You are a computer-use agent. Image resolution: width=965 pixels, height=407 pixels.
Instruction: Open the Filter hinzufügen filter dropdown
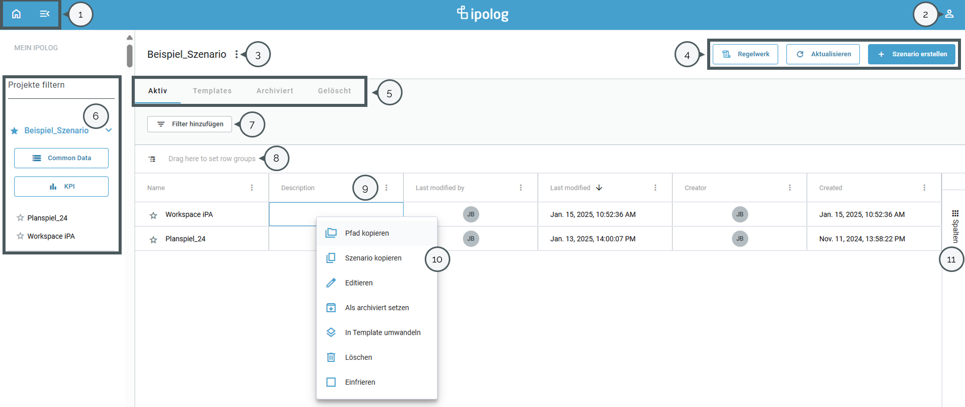click(x=189, y=124)
